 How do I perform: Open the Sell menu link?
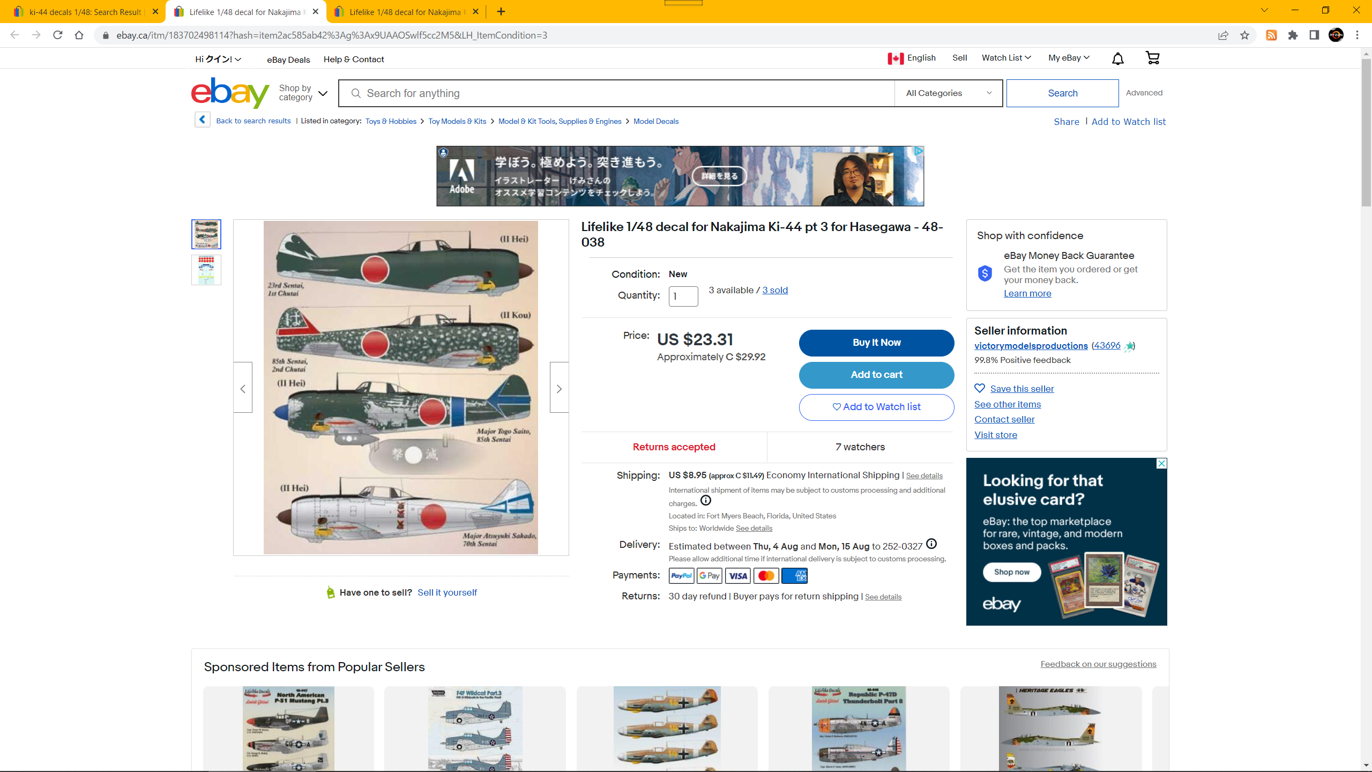click(x=959, y=58)
